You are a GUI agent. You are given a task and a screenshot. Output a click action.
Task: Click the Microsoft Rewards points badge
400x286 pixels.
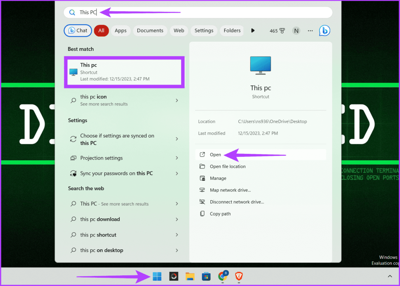pyautogui.click(x=277, y=31)
